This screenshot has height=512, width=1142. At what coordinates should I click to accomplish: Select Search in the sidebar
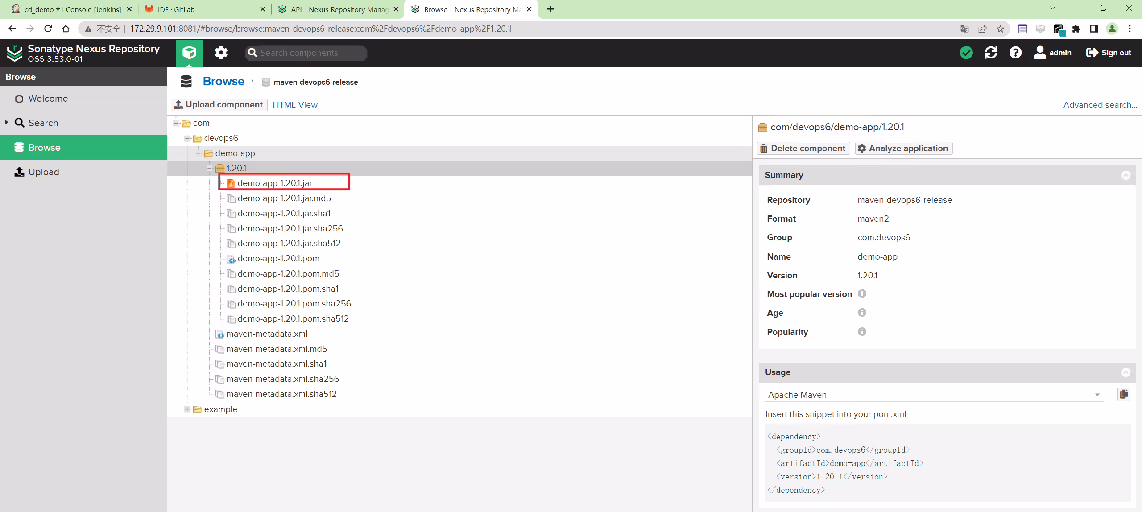(x=83, y=123)
